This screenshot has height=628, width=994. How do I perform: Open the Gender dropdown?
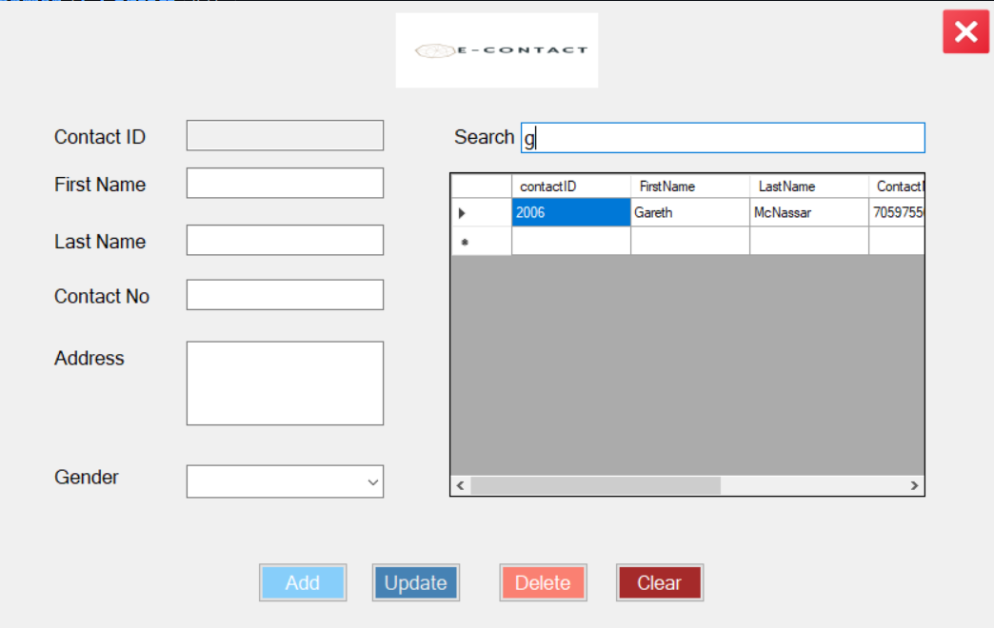pyautogui.click(x=285, y=481)
